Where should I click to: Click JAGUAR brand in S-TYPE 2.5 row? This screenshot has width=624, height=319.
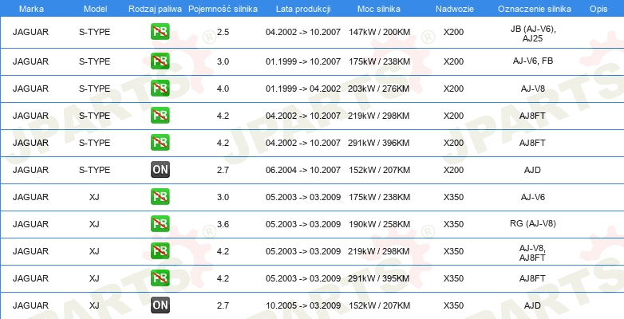[x=30, y=32]
